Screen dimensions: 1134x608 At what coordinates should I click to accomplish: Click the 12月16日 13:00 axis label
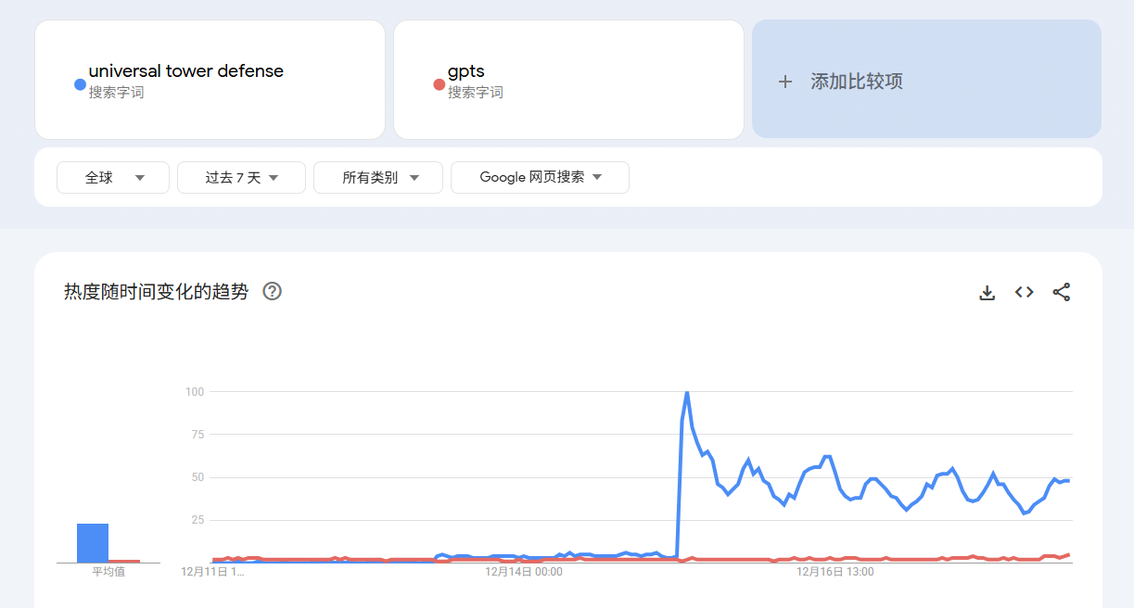click(x=835, y=572)
